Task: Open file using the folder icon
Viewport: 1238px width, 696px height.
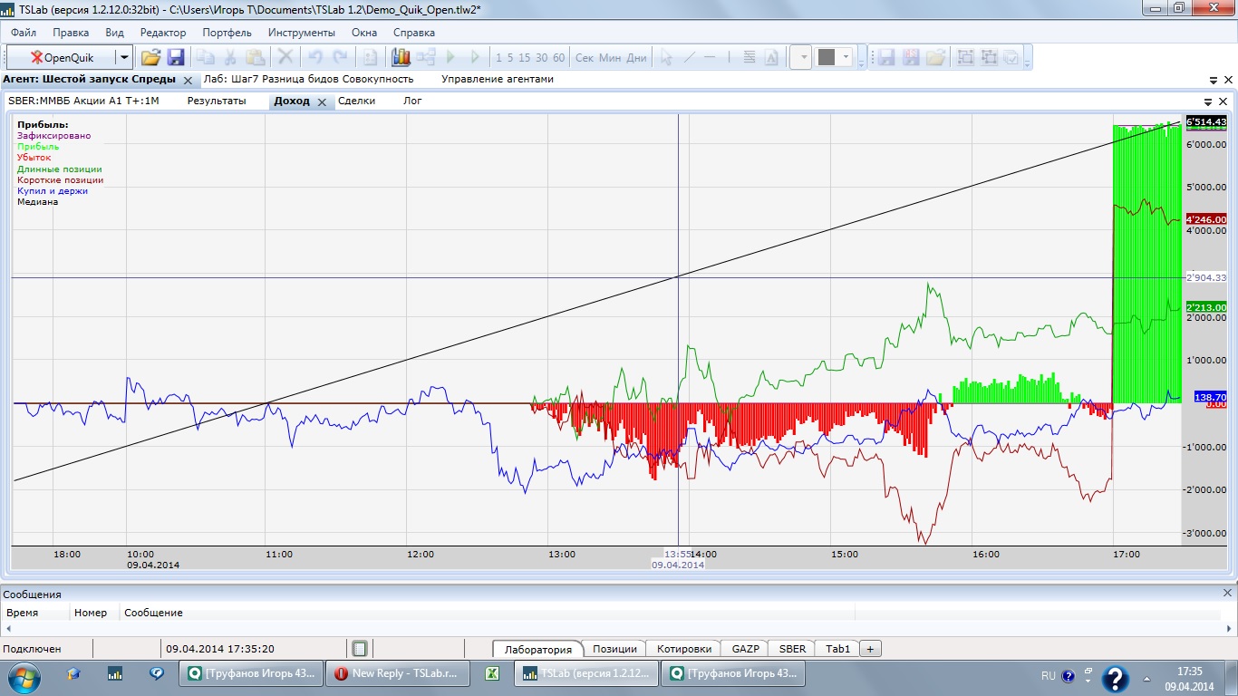Action: 150,57
